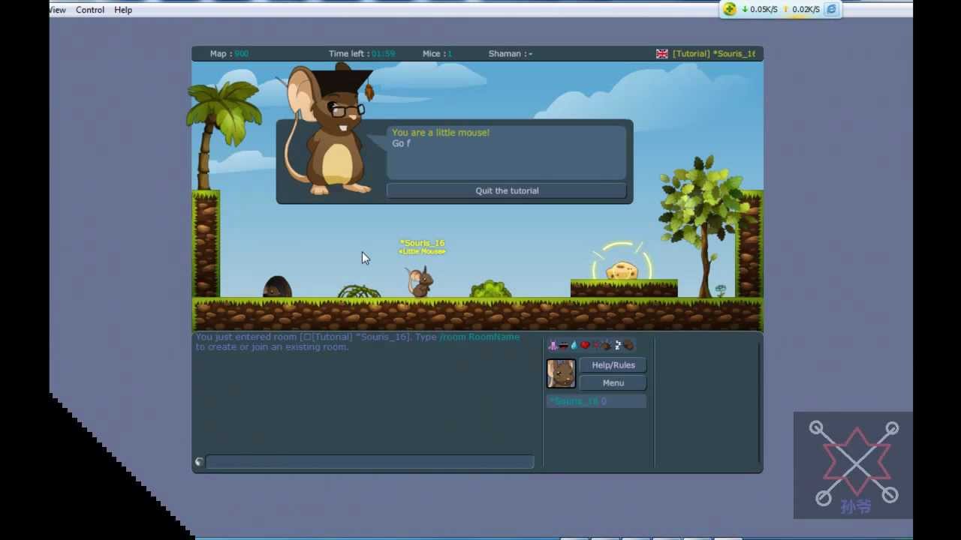Click the sleeping zzz emote icon
This screenshot has height=540, width=961.
point(619,345)
